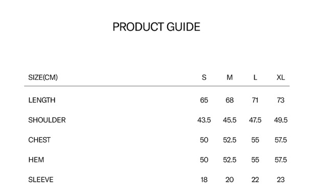Click the shoulder value 43.5
Image resolution: width=315 pixels, height=196 pixels.
[x=204, y=120]
